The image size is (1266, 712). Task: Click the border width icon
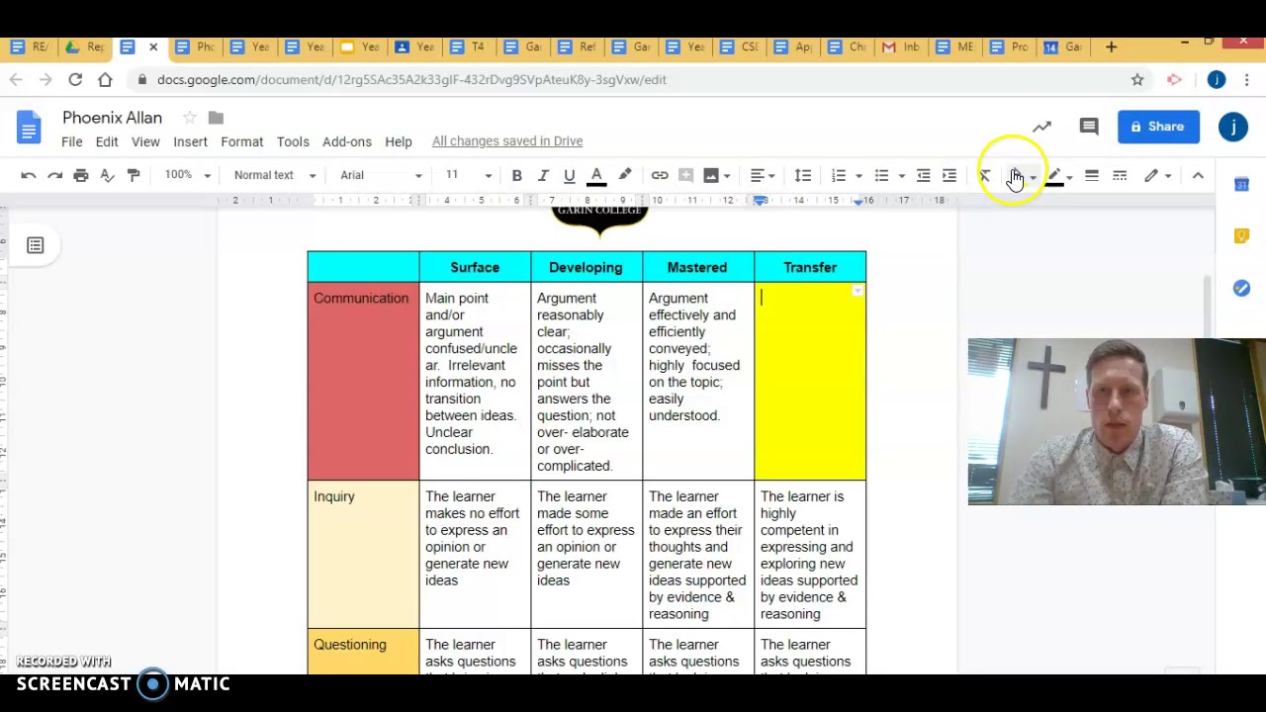click(x=1092, y=175)
